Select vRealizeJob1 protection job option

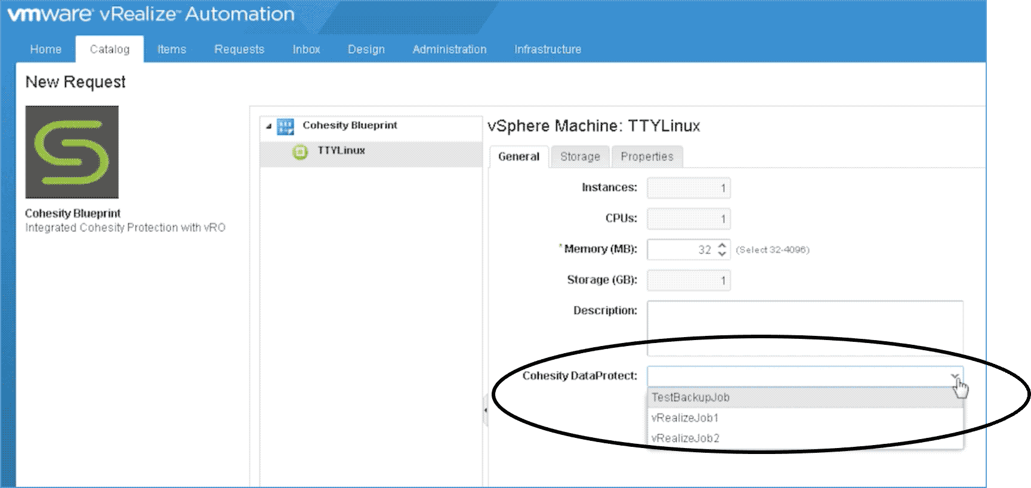point(685,418)
